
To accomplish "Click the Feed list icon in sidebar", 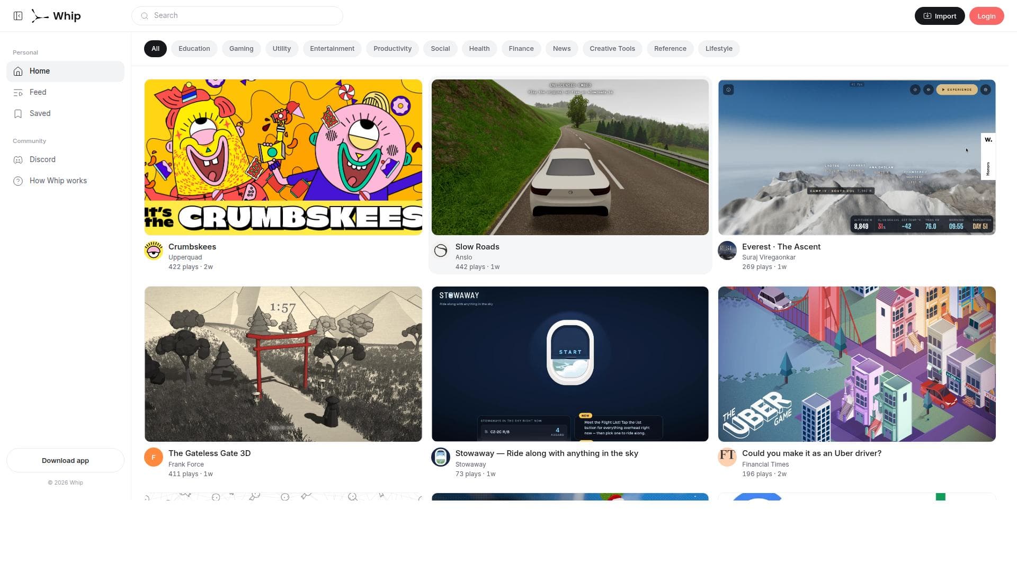I will coord(18,93).
